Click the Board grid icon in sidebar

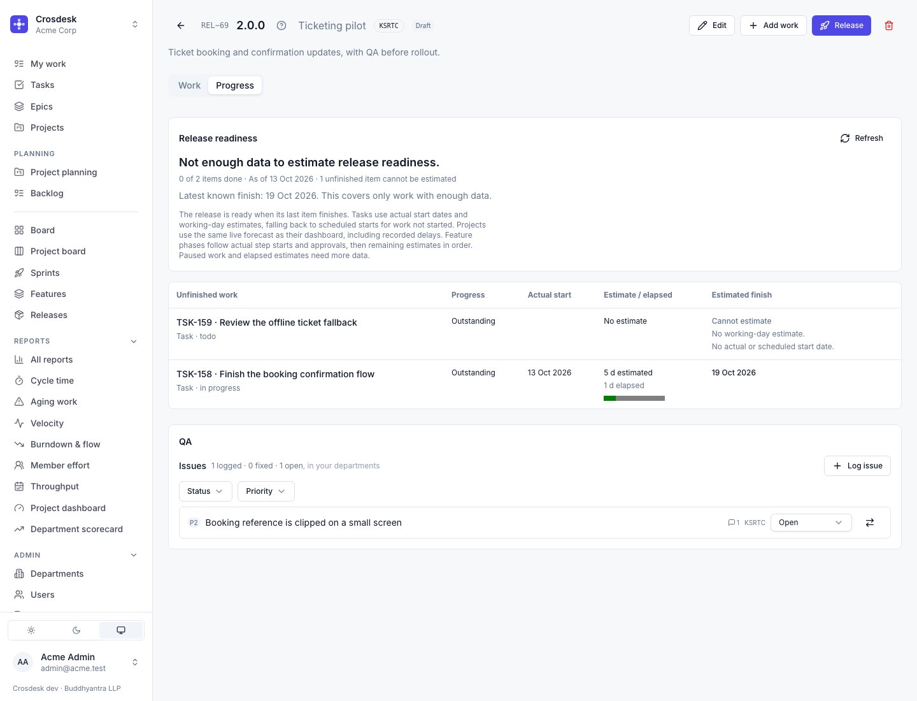tap(19, 230)
